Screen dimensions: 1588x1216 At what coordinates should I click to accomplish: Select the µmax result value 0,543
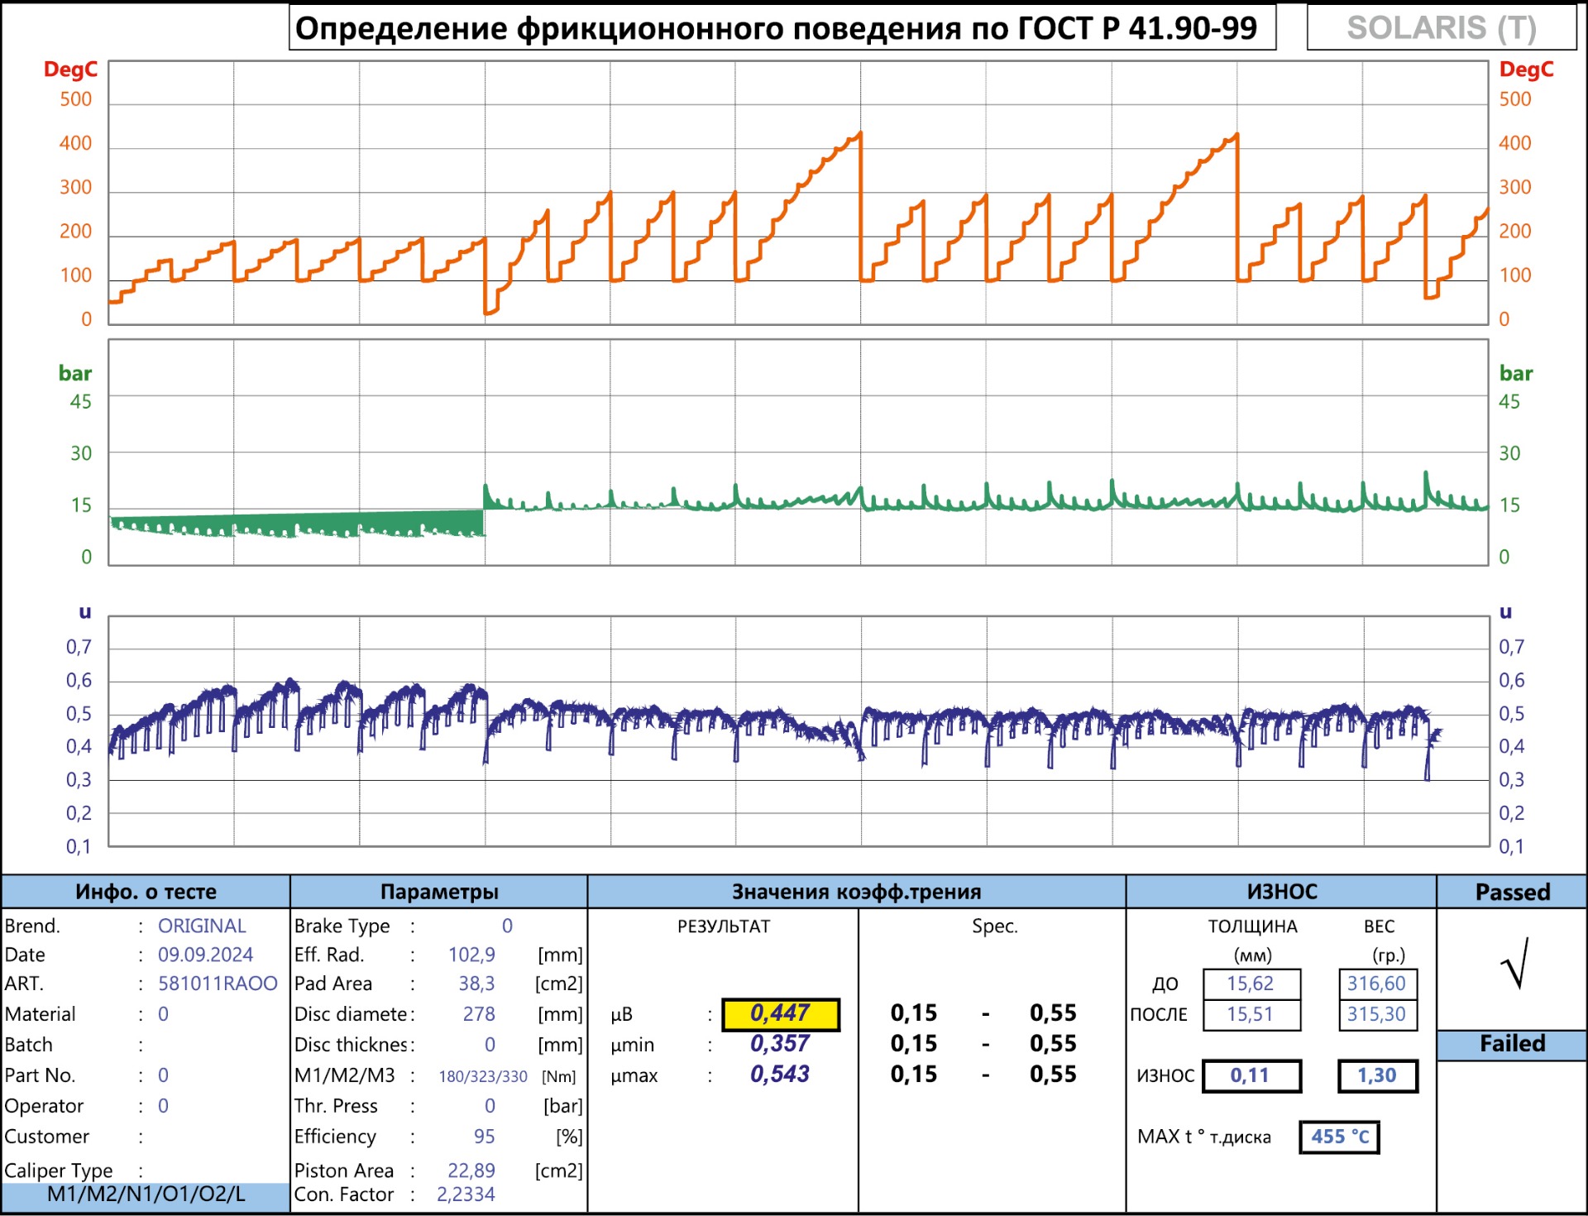click(x=779, y=1075)
